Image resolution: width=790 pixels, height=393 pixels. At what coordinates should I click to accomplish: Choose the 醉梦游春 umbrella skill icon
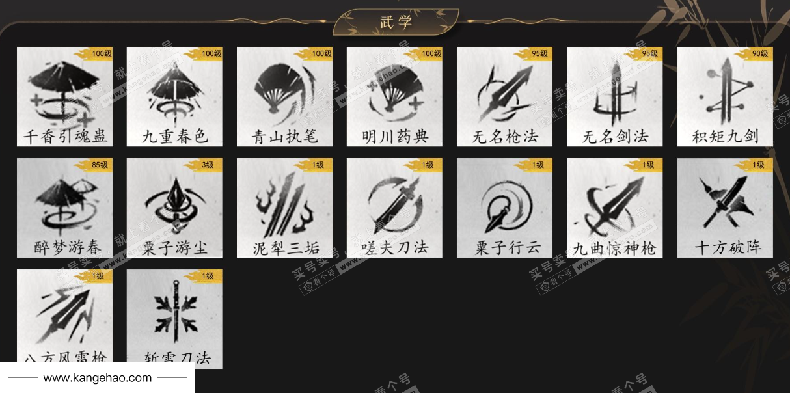(x=64, y=208)
